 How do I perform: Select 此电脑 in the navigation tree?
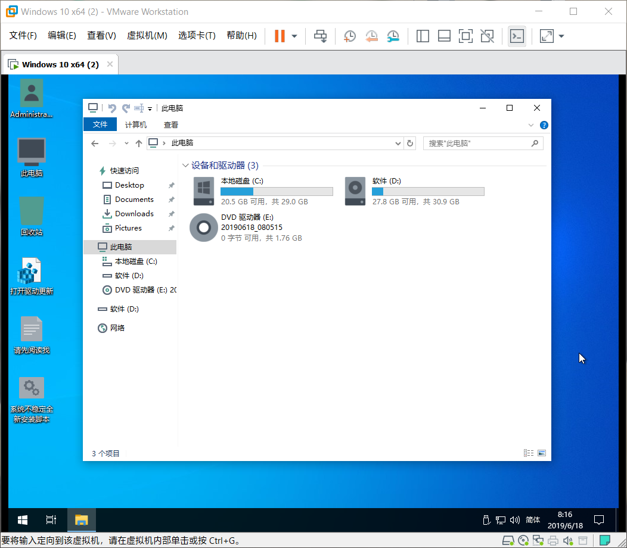(130, 247)
